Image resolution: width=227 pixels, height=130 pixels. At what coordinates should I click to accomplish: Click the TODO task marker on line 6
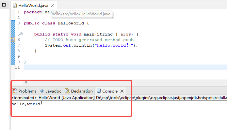(13, 39)
